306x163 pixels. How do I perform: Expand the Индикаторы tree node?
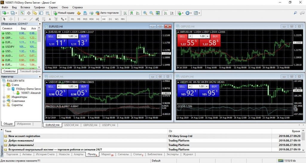[x=4, y=97]
